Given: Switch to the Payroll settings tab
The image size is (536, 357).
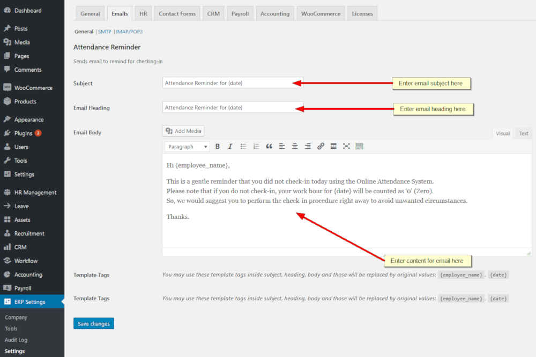Looking at the screenshot, I should [x=240, y=14].
